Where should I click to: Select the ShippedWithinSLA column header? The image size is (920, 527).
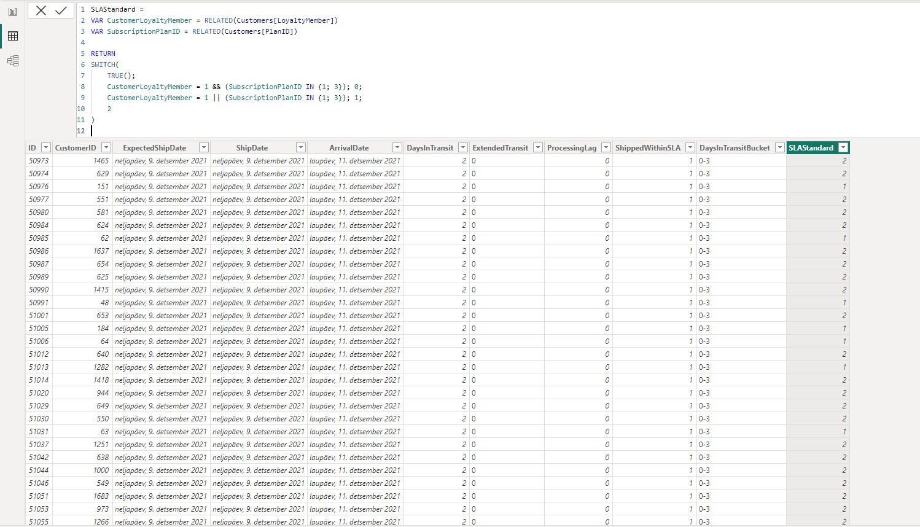coord(647,148)
